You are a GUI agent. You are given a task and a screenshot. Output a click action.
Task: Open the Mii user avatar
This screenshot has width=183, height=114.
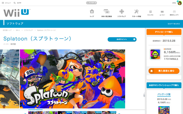pos(180,3)
